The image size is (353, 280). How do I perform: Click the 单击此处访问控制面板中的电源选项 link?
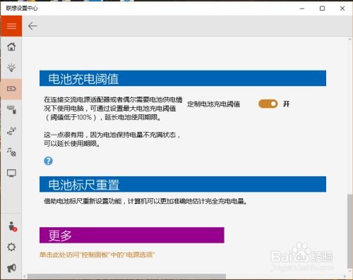[x=97, y=255]
